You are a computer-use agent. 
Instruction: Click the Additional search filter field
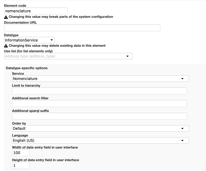pyautogui.click(x=99, y=103)
